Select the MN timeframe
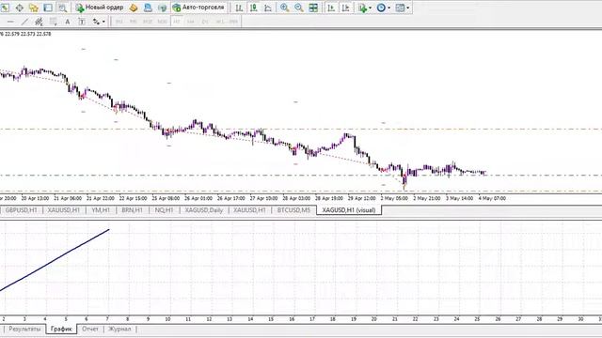Screen dimensions: 602x338 click(x=233, y=22)
